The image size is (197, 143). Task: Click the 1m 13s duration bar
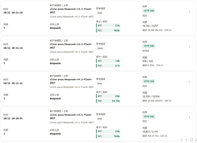tap(108, 101)
